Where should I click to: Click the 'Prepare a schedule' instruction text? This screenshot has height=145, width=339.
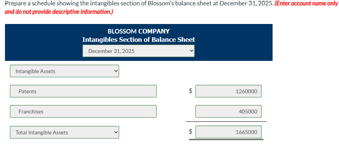click(23, 4)
